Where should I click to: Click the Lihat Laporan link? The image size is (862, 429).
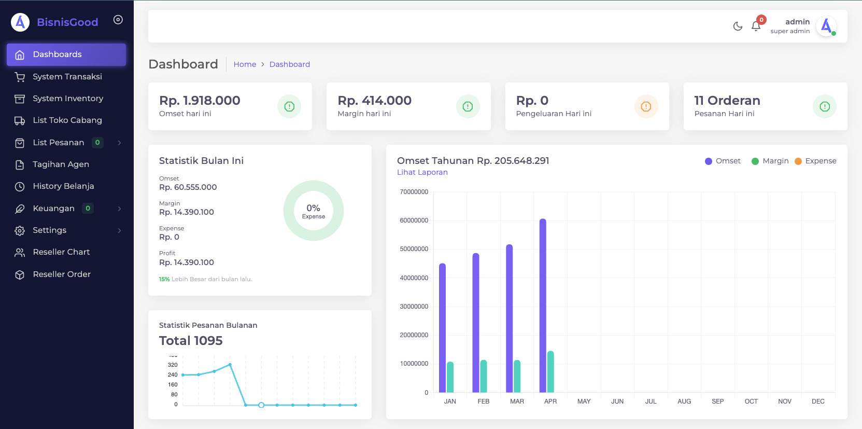point(422,172)
